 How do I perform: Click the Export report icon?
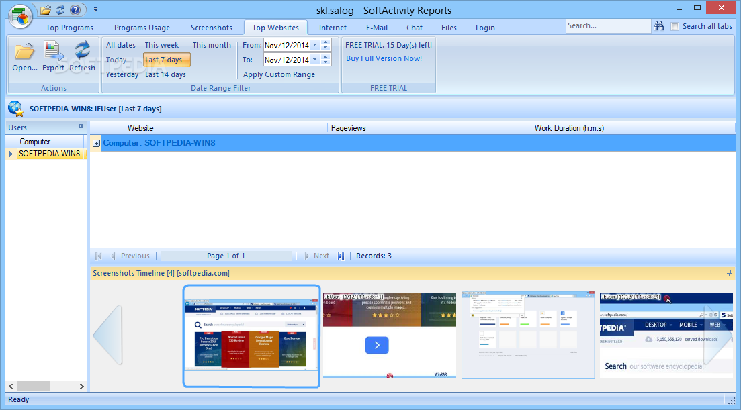pos(53,56)
